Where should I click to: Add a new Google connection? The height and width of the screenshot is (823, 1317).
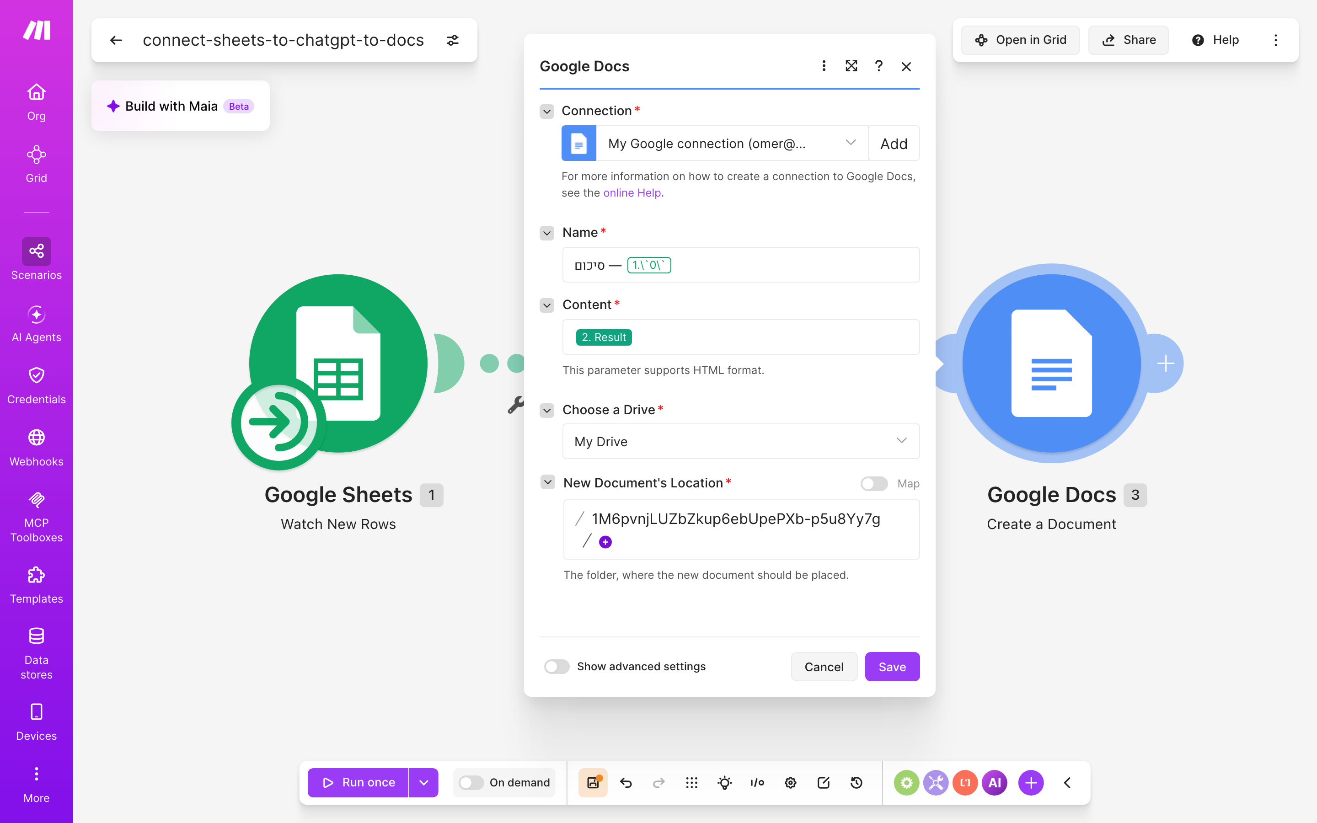tap(894, 143)
